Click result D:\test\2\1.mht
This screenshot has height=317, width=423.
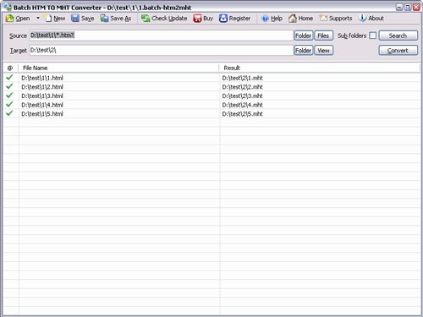243,78
